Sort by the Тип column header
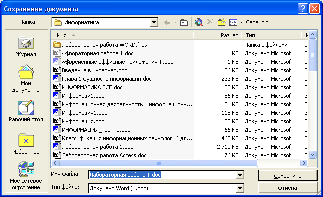 point(271,35)
